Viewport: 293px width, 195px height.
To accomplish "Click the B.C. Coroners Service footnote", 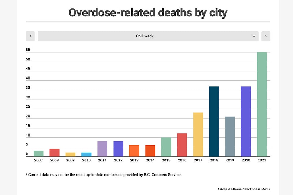I will (103, 175).
